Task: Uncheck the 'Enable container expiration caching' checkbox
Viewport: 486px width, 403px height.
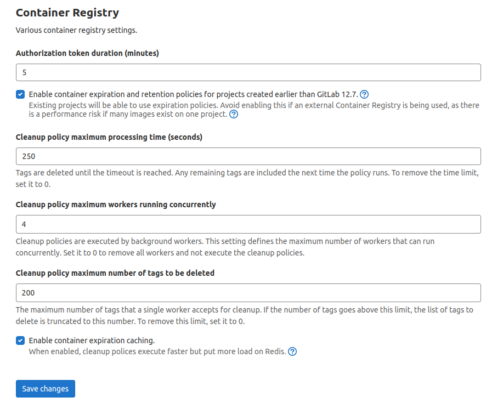Action: (x=20, y=340)
